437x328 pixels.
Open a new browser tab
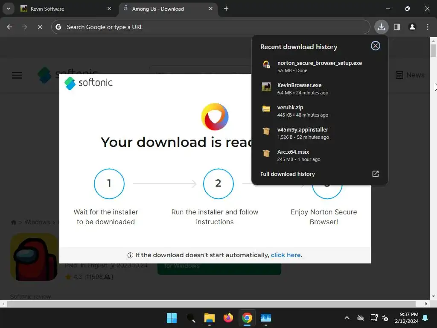click(x=226, y=9)
